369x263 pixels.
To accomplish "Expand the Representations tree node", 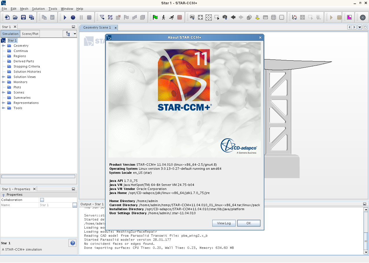I will [x=3, y=103].
